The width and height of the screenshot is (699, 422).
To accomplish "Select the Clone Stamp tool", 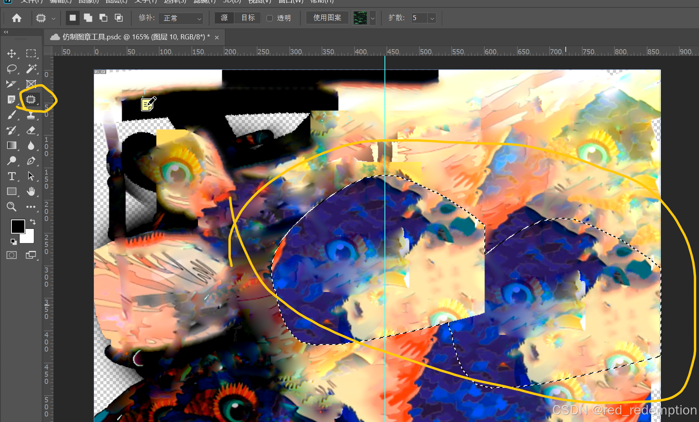I will pos(31,115).
